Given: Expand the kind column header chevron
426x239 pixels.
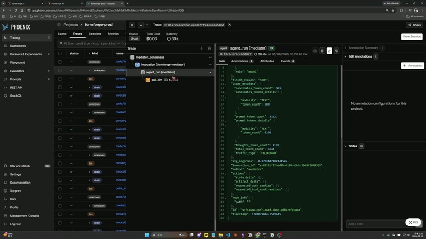Looking at the screenshot, I should point(89,53).
